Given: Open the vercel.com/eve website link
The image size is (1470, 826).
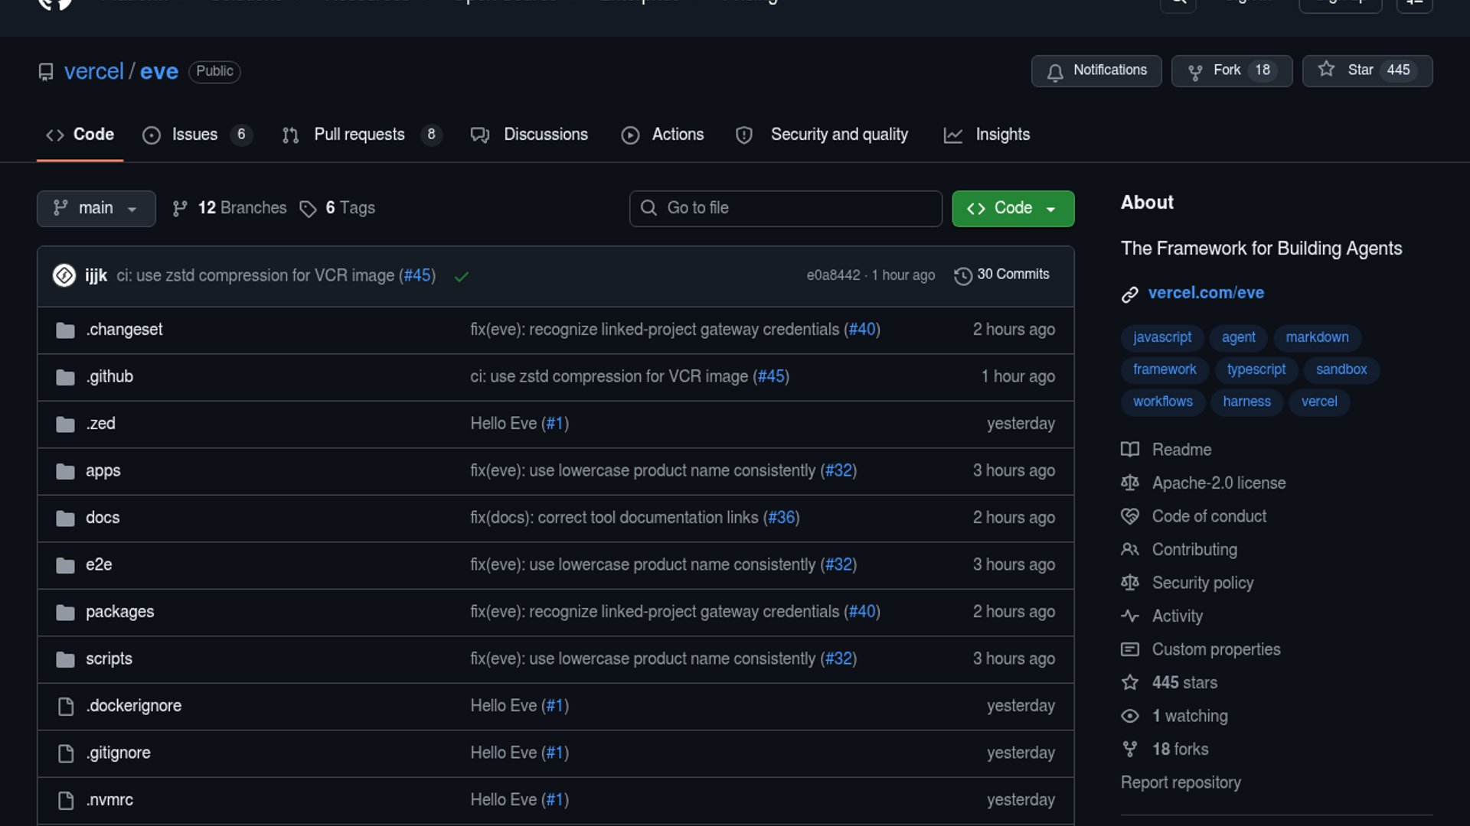Looking at the screenshot, I should pos(1206,293).
